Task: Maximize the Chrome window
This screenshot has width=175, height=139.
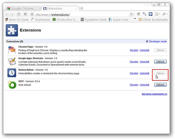Action: tap(159, 5)
